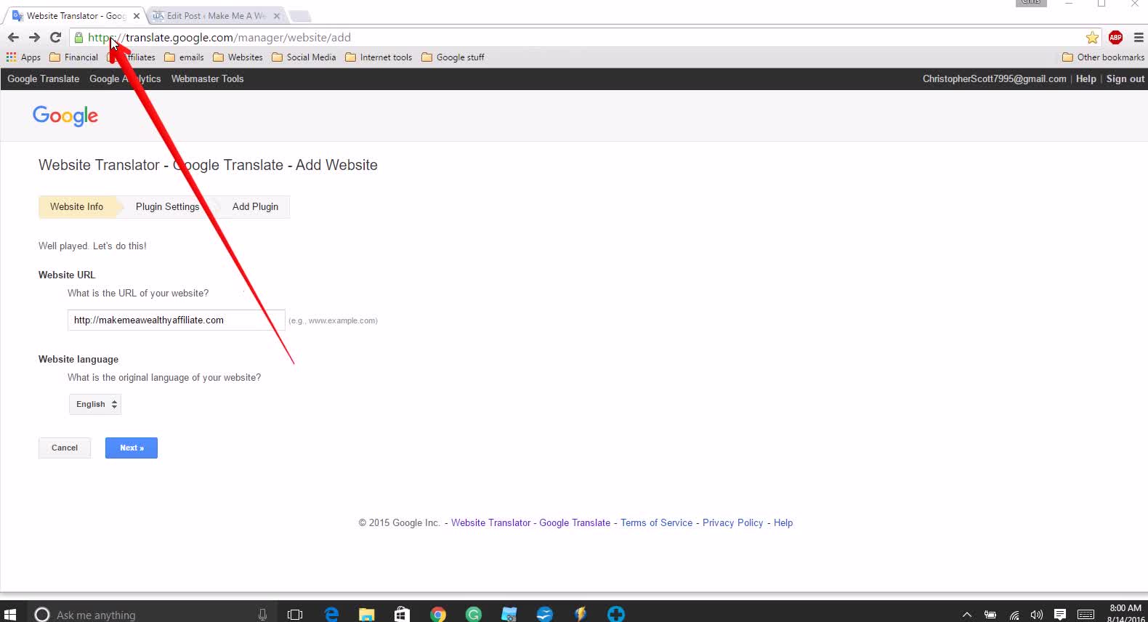
Task: Open Help in the top bar
Action: (1086, 78)
